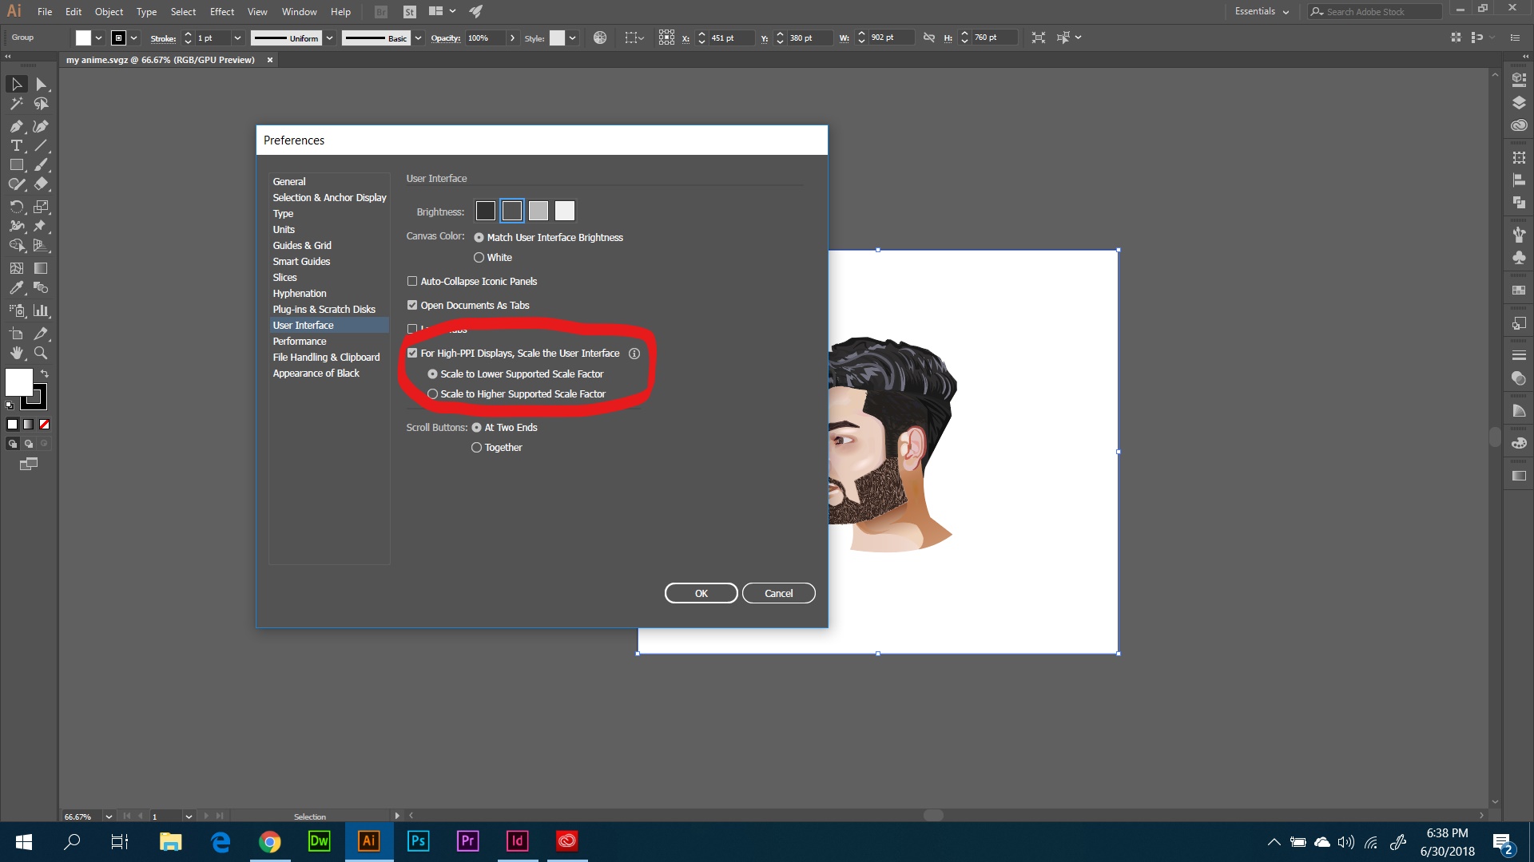Select the Selection tool in toolbar
The image size is (1534, 862).
click(14, 83)
